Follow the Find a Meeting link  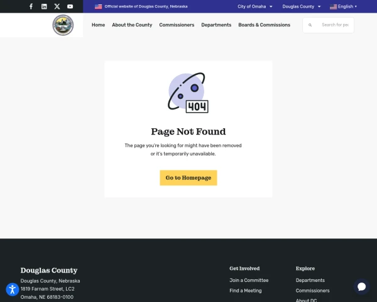246,291
